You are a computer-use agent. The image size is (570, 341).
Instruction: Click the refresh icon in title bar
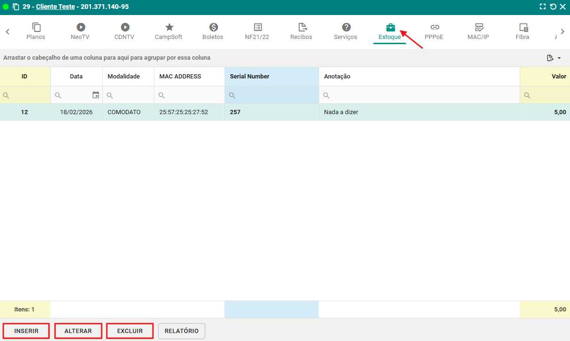(553, 7)
